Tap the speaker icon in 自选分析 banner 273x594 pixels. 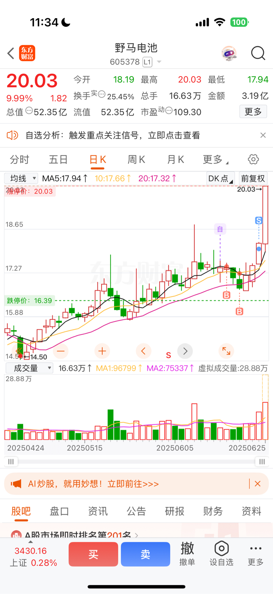12,135
